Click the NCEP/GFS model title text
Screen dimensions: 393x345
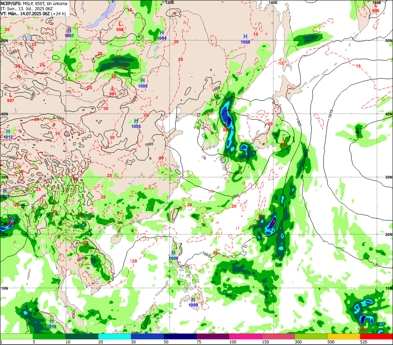[x=11, y=4]
